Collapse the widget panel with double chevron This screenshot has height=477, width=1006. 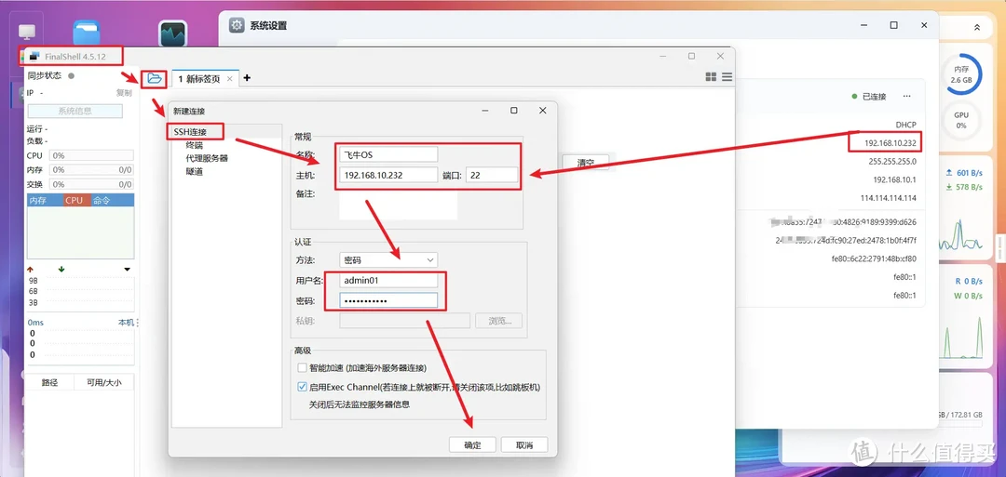(976, 28)
